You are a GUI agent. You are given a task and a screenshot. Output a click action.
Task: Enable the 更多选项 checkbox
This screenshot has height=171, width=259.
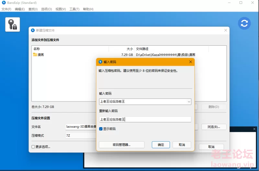coord(33,147)
